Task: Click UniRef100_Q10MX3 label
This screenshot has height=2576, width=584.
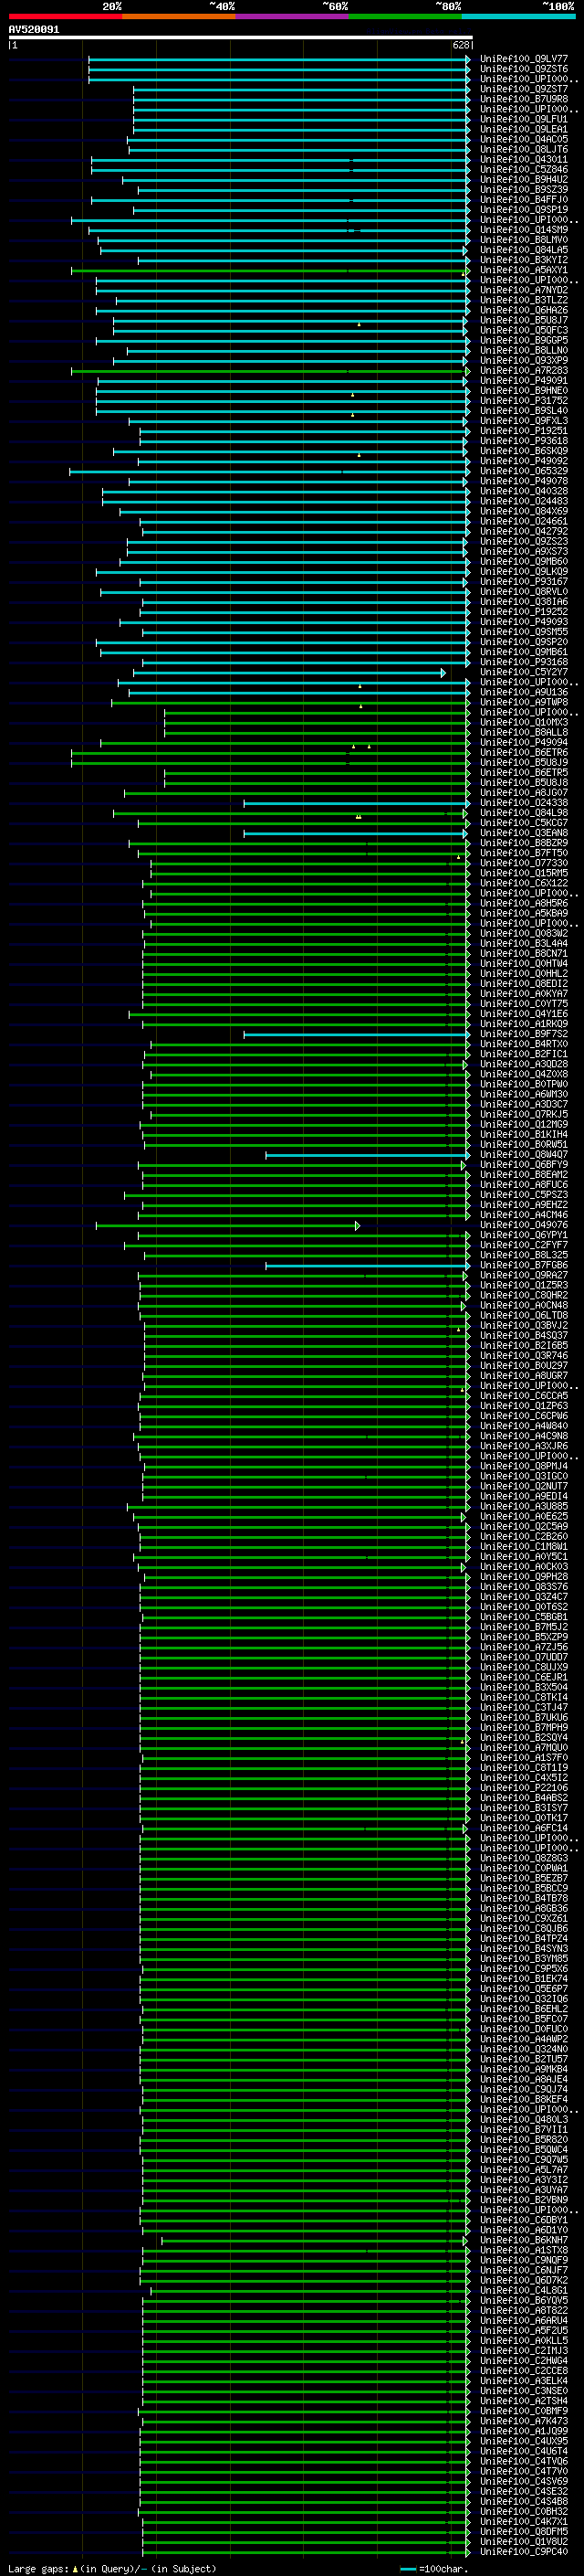Action: tap(524, 723)
